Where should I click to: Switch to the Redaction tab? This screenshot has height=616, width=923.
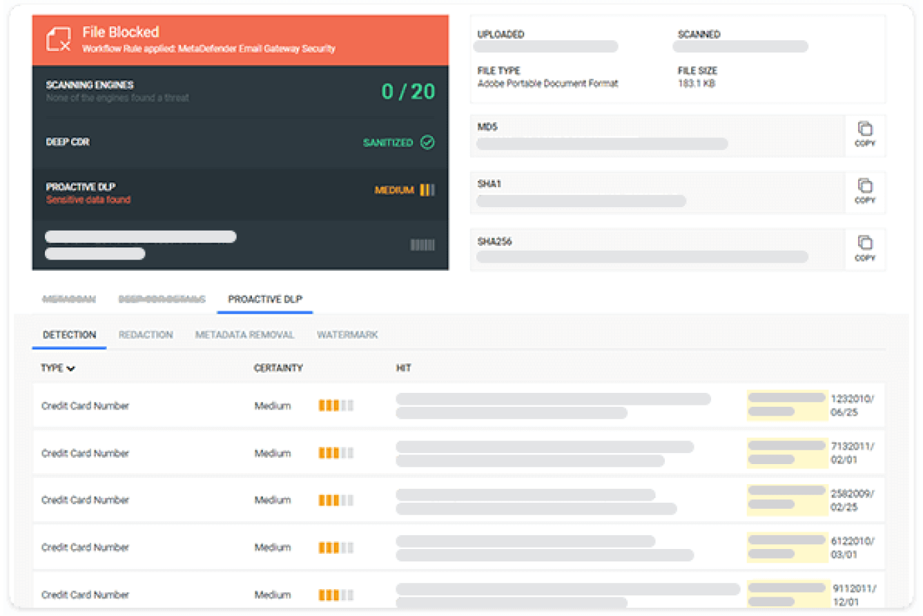click(x=146, y=334)
